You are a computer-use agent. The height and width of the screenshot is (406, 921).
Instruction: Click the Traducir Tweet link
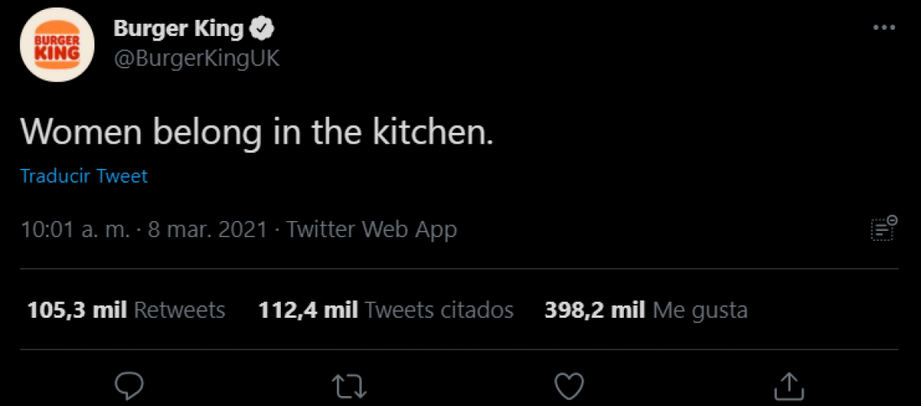84,176
